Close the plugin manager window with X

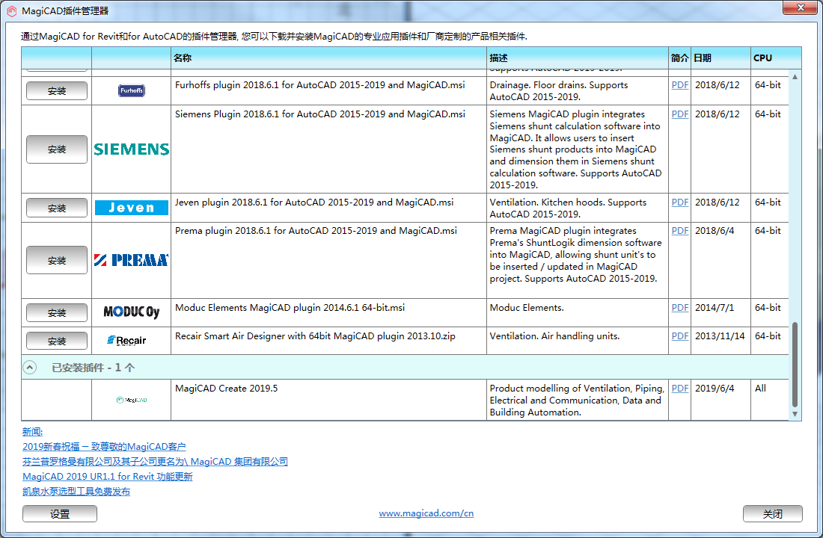[x=801, y=7]
